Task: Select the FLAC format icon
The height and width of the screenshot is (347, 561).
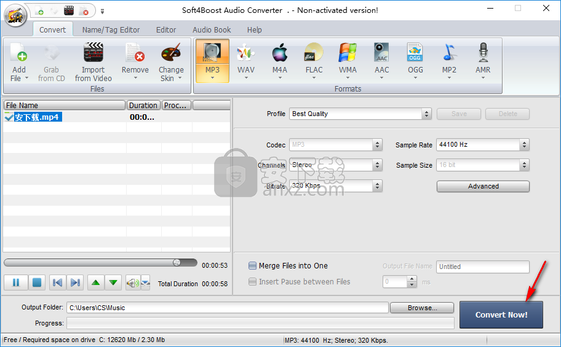Action: coord(314,53)
